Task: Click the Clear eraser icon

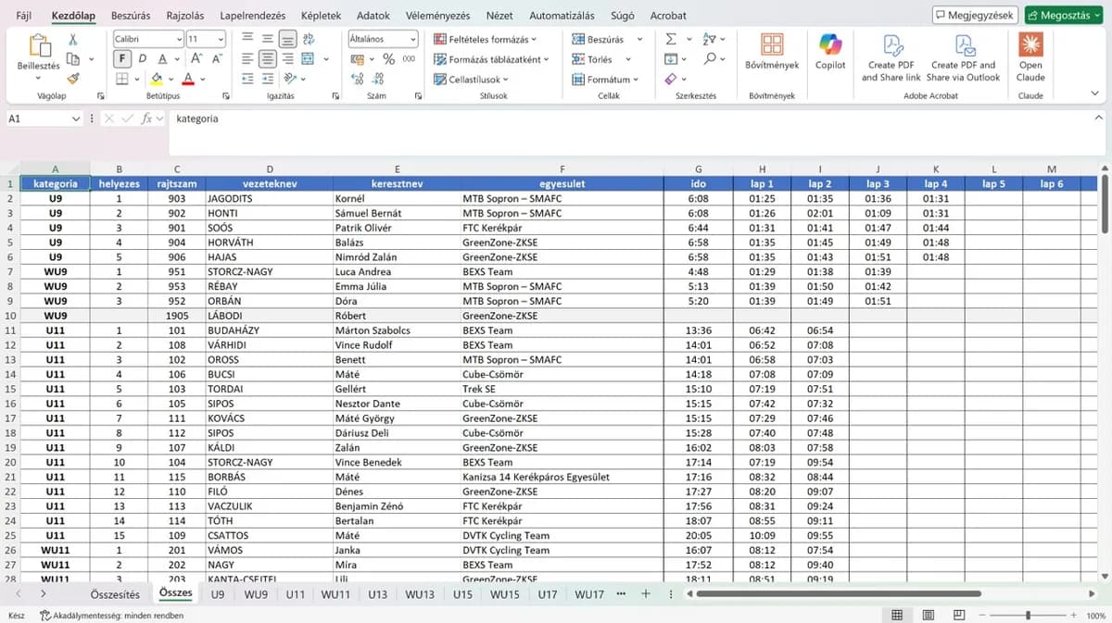Action: (671, 80)
